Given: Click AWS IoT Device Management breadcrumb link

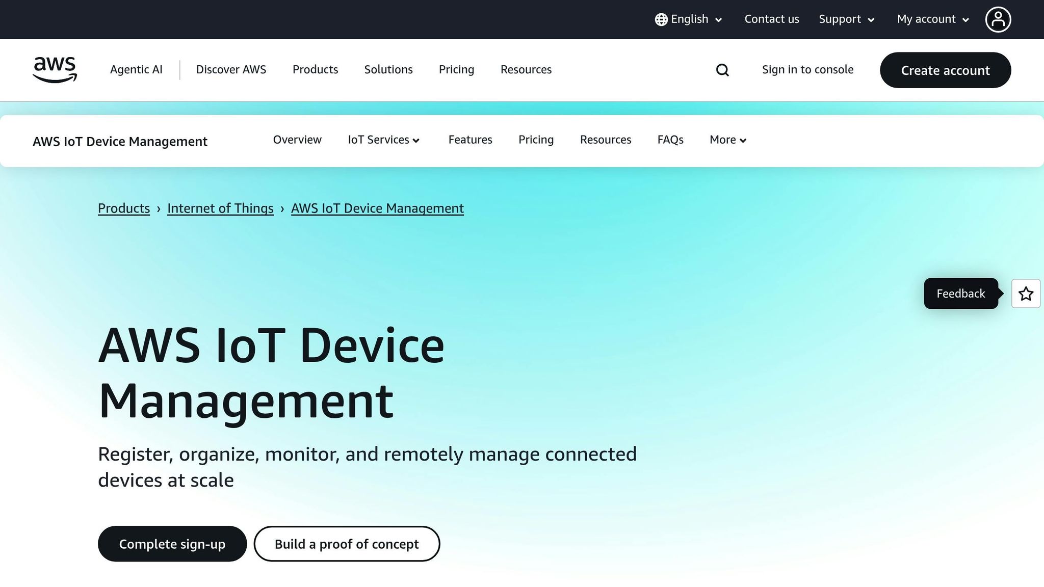Looking at the screenshot, I should (x=377, y=208).
